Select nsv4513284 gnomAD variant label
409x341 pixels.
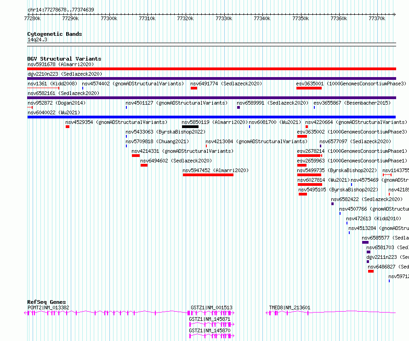[379, 228]
